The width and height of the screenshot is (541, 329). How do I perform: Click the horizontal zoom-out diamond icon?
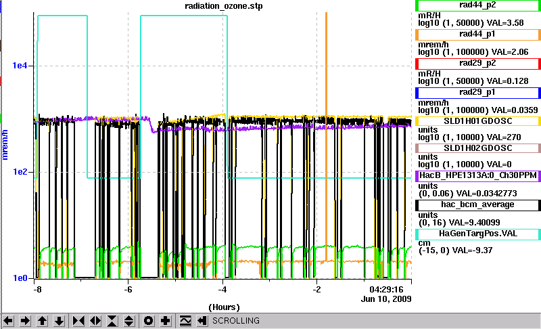(95, 321)
